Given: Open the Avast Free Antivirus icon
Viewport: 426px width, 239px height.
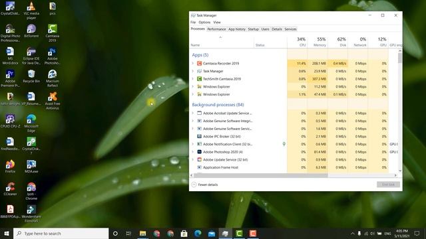Looking at the screenshot, I should [53, 101].
